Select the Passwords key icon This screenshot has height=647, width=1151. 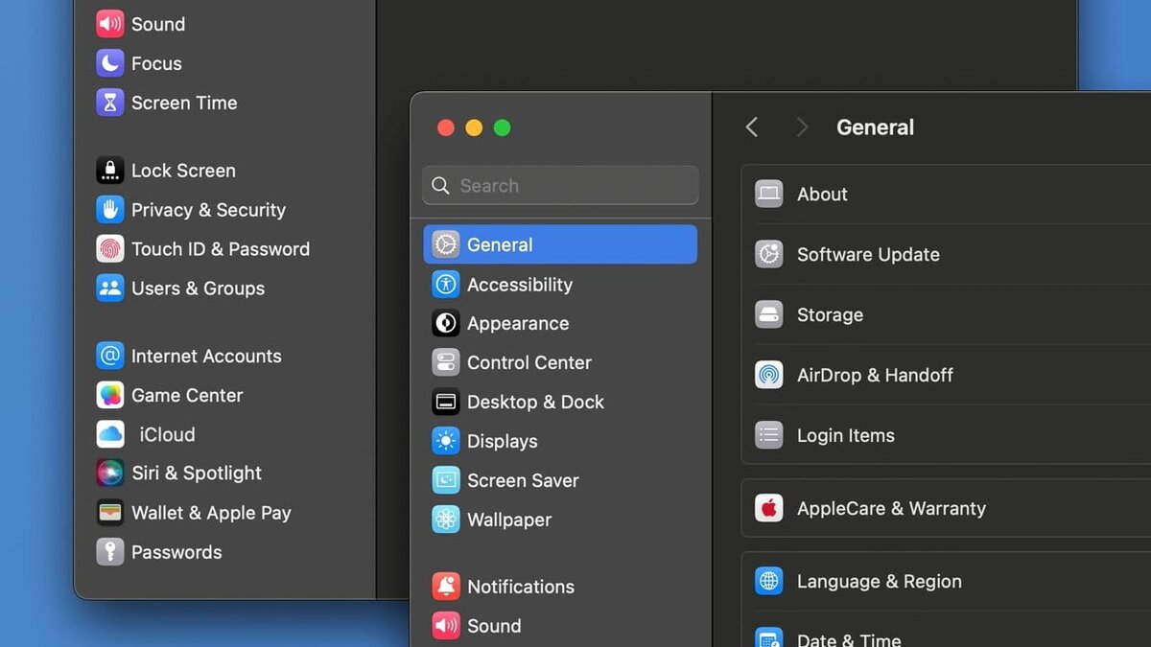107,552
